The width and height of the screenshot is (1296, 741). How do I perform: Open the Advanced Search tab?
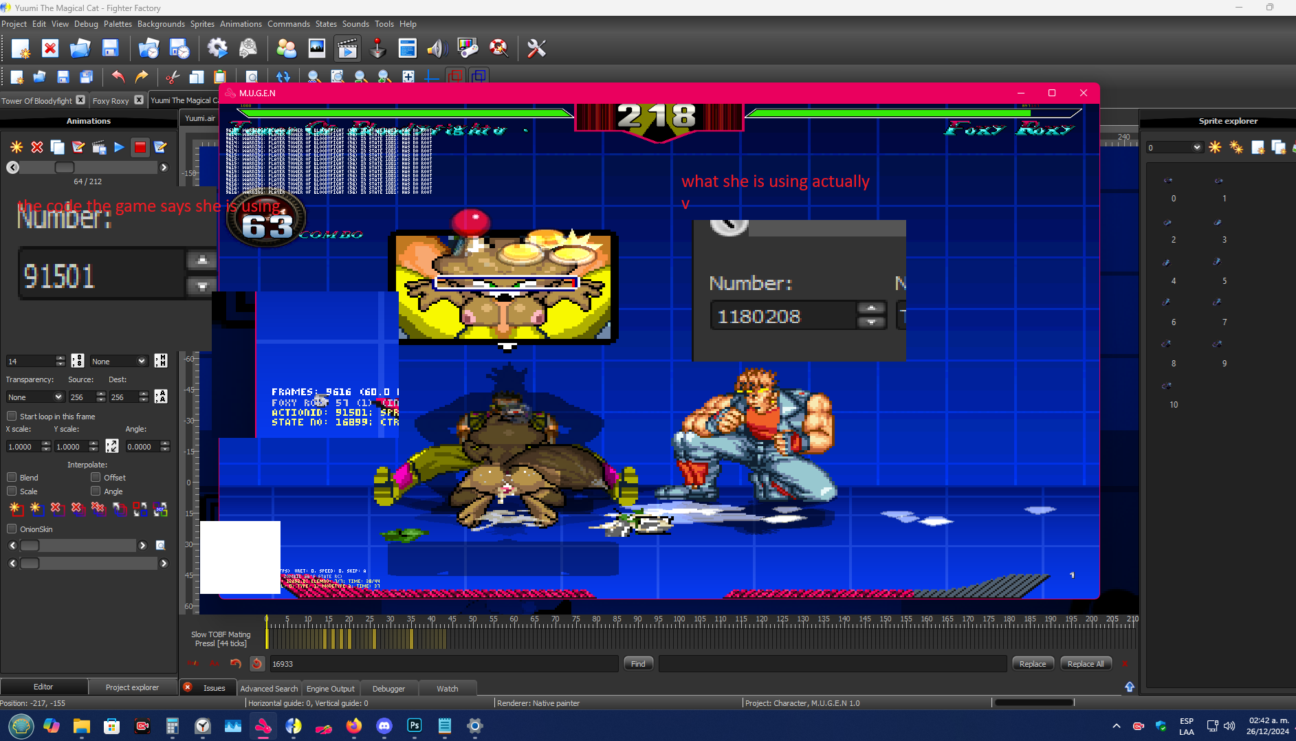[269, 688]
